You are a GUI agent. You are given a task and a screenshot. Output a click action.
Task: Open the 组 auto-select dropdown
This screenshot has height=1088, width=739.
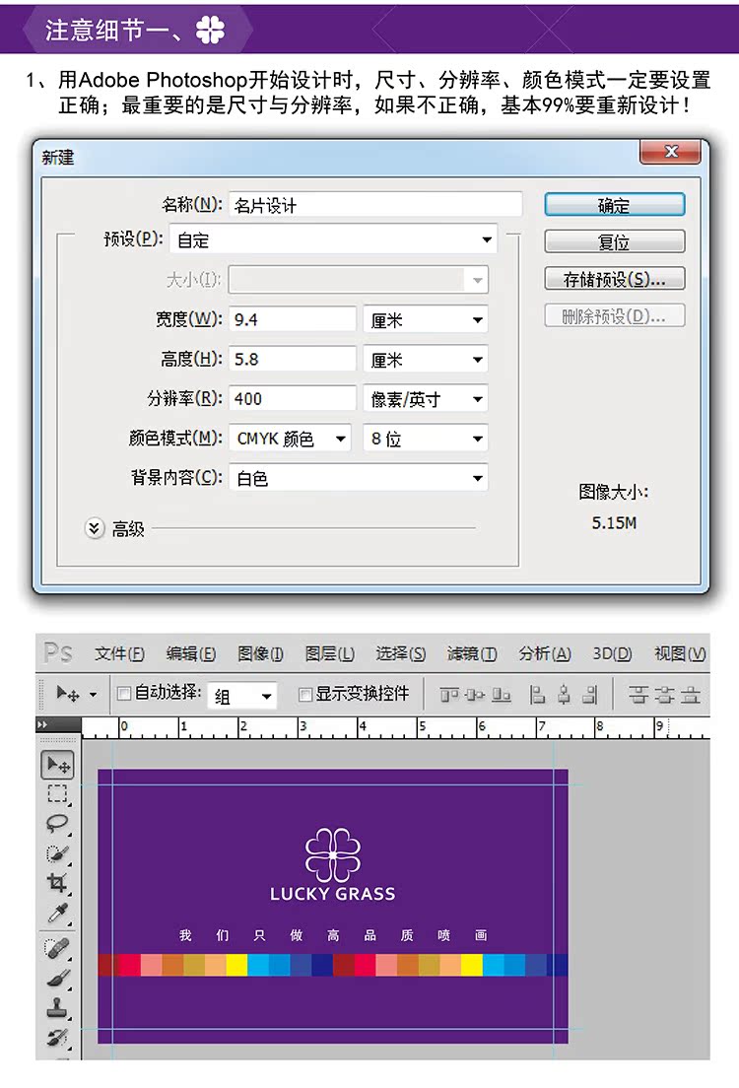click(242, 695)
